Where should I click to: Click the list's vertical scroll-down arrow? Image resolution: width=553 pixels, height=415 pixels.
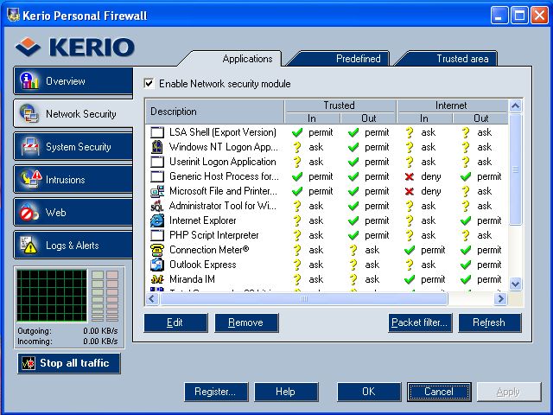[x=515, y=284]
